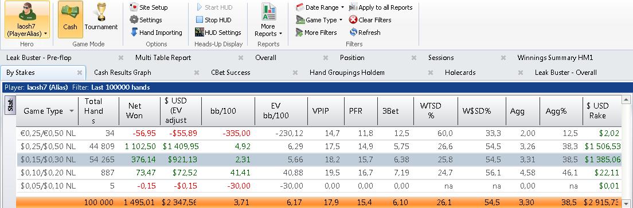The image size is (633, 208).
Task: Select Cash game mode
Action: click(71, 19)
